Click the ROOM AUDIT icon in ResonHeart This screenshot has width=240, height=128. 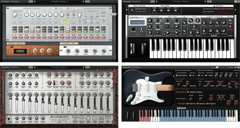coord(108,118)
